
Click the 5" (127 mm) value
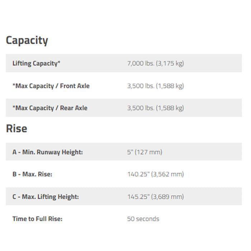[145, 152]
